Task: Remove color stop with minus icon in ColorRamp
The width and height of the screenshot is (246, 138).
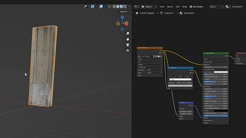Action: pyautogui.click(x=172, y=77)
